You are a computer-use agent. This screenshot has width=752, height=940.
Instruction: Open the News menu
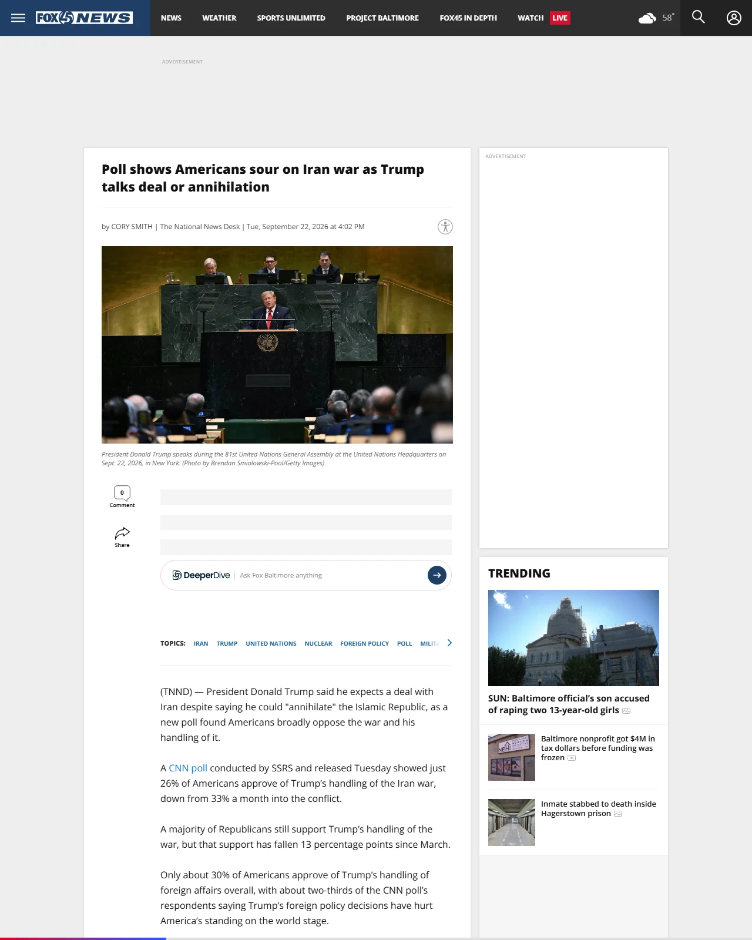click(171, 18)
